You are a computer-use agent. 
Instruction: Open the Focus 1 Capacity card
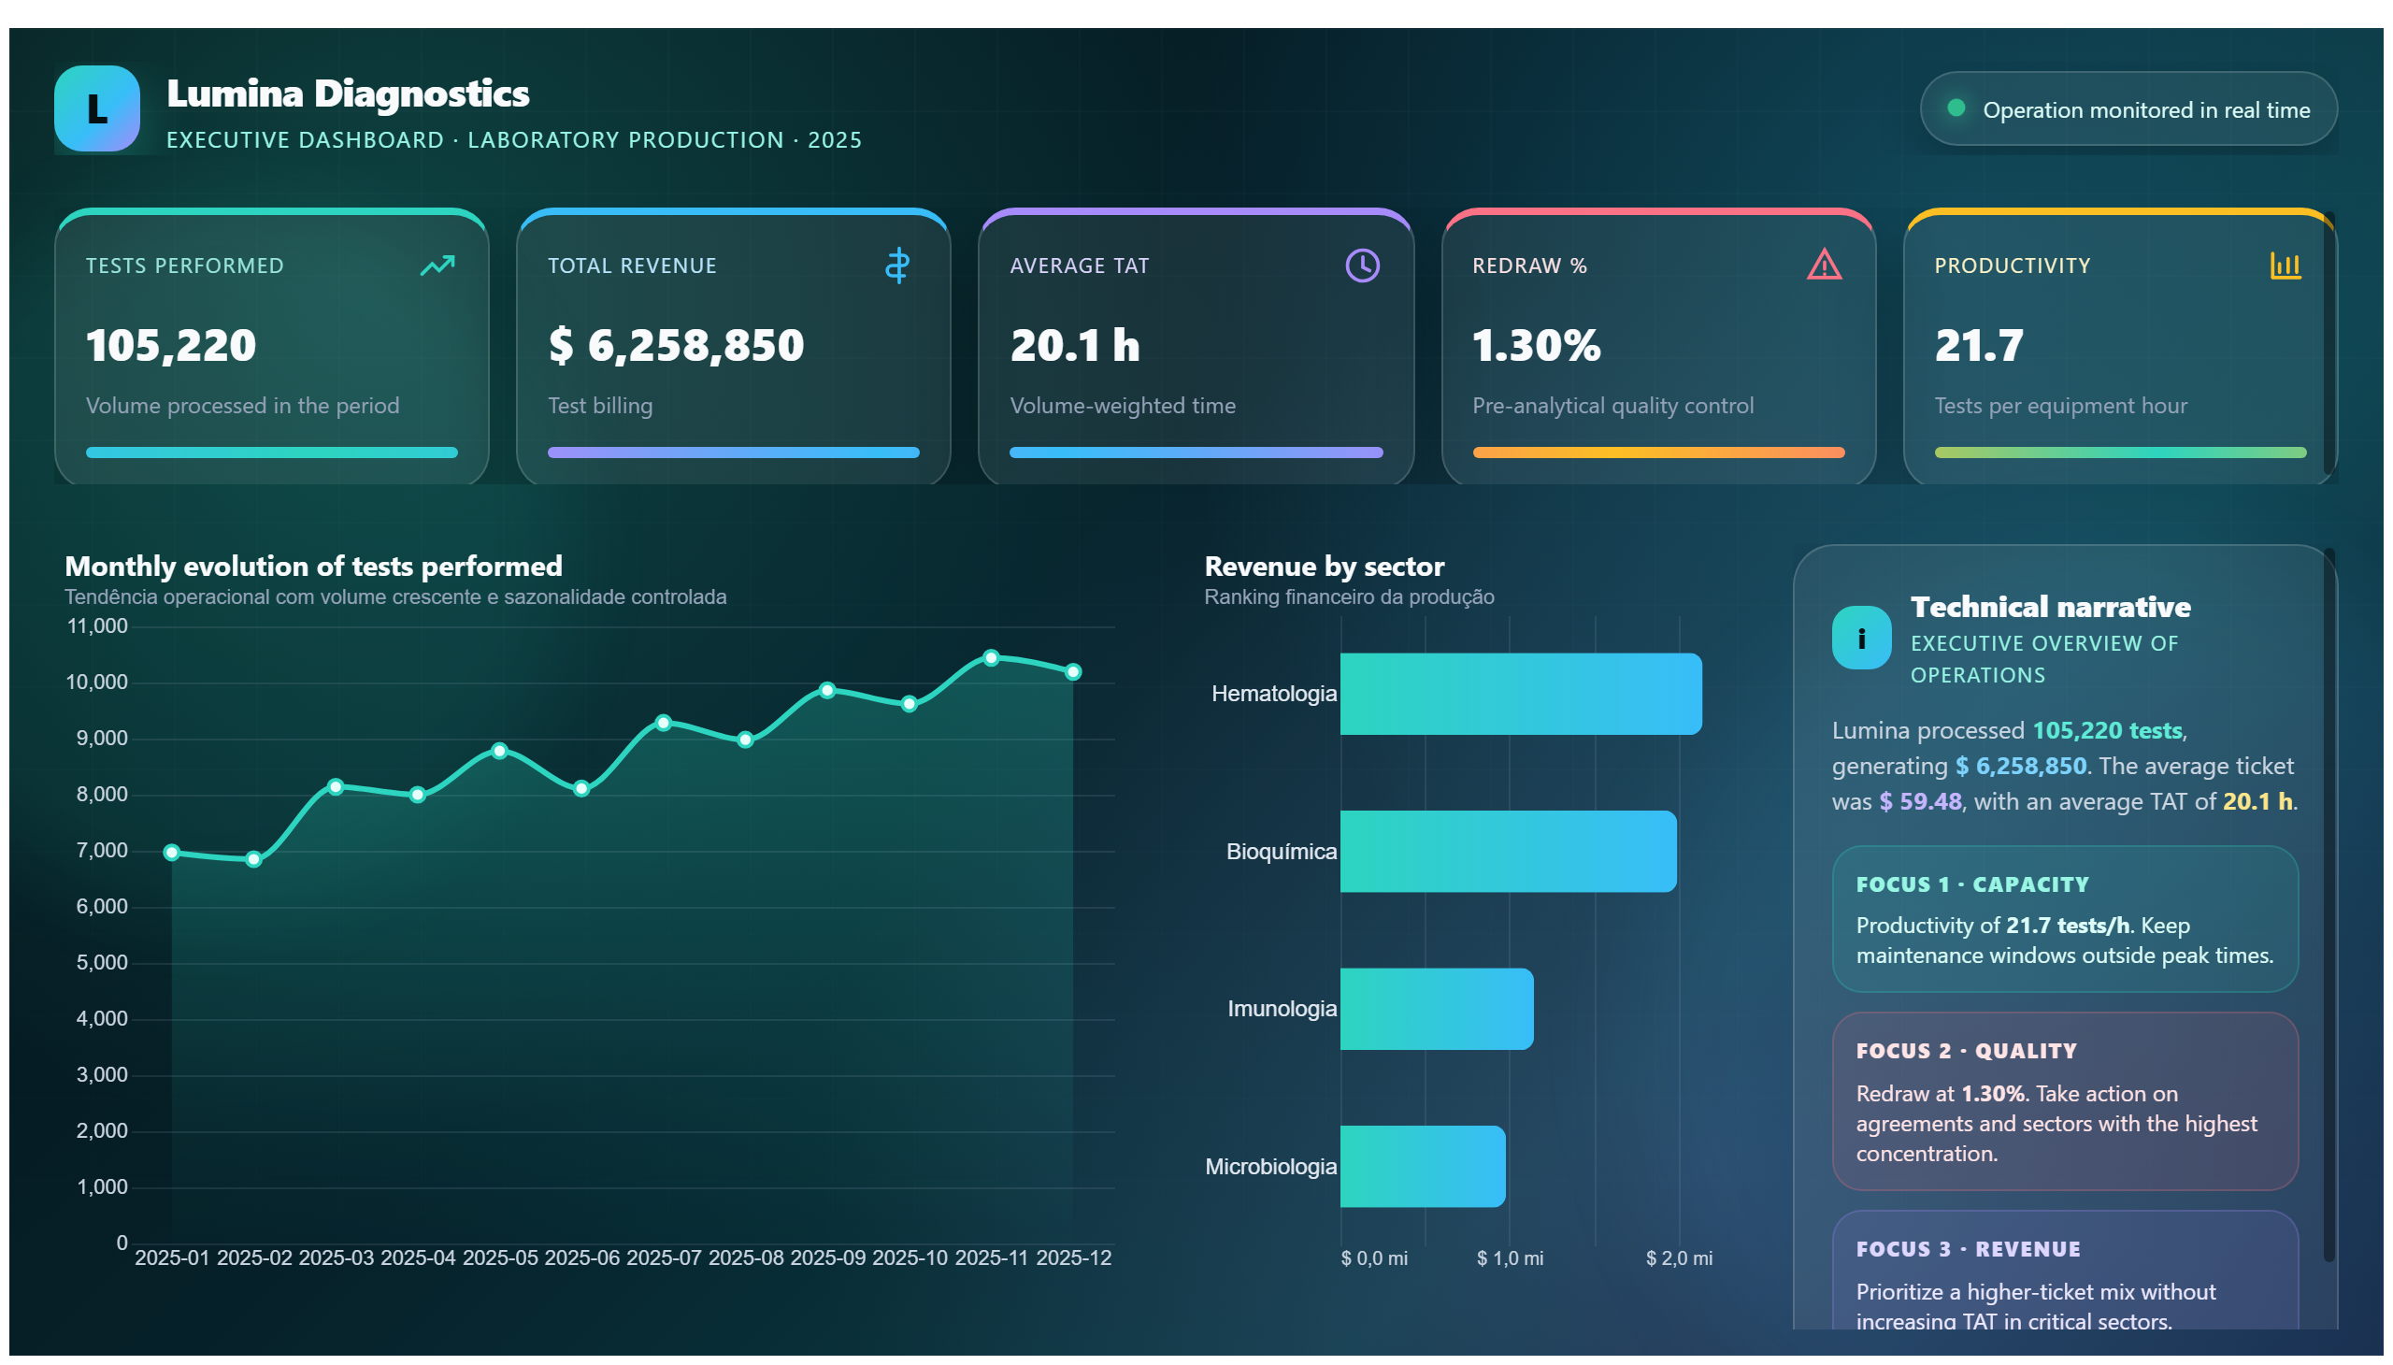[x=2065, y=919]
